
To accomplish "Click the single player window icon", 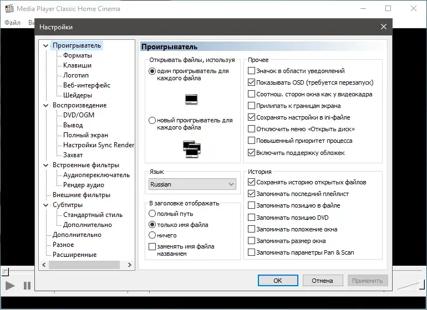I will (x=191, y=99).
